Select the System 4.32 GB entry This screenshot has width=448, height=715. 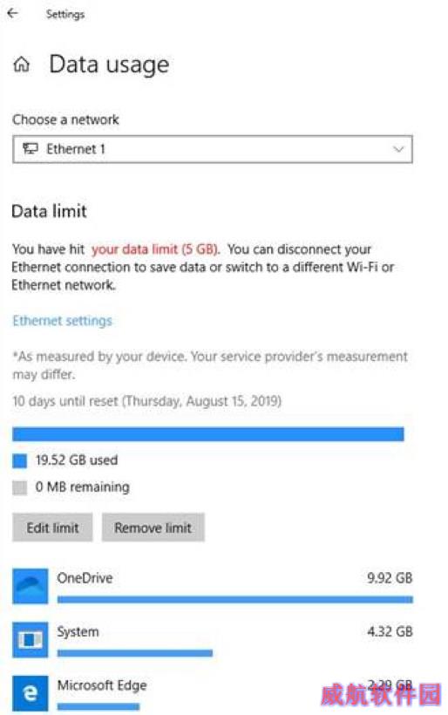(x=213, y=640)
